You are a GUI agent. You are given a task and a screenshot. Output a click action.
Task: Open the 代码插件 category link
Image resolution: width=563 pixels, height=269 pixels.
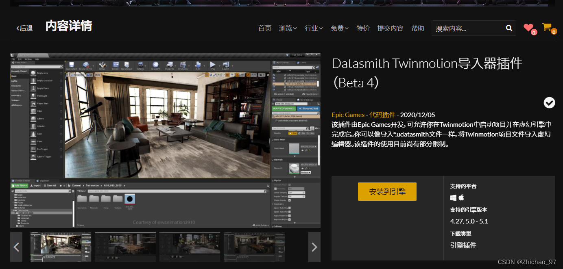[382, 115]
